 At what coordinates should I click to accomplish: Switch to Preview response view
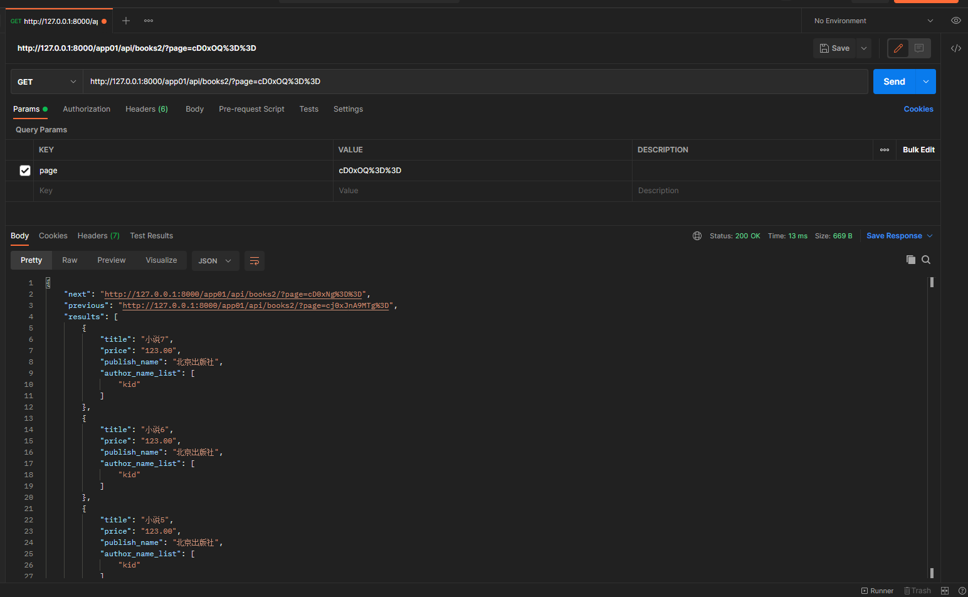pyautogui.click(x=112, y=260)
